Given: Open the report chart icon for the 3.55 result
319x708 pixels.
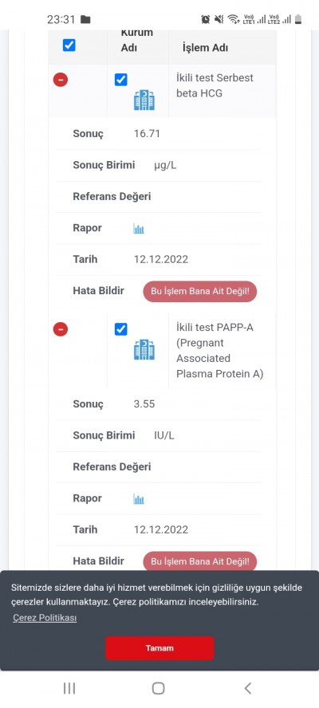Looking at the screenshot, I should (139, 499).
